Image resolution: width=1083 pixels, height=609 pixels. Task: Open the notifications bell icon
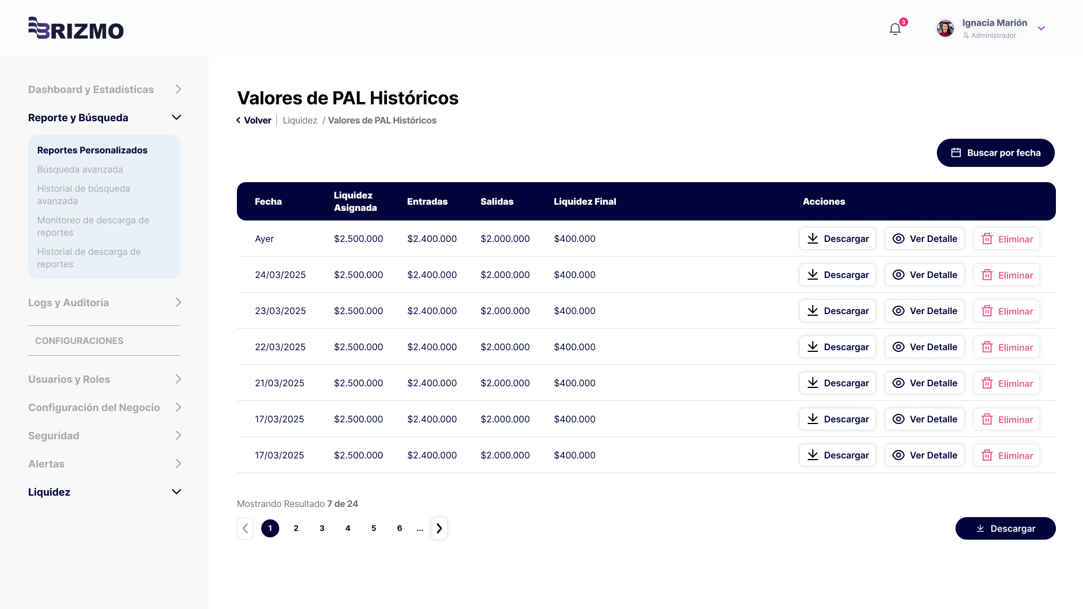[x=895, y=29]
